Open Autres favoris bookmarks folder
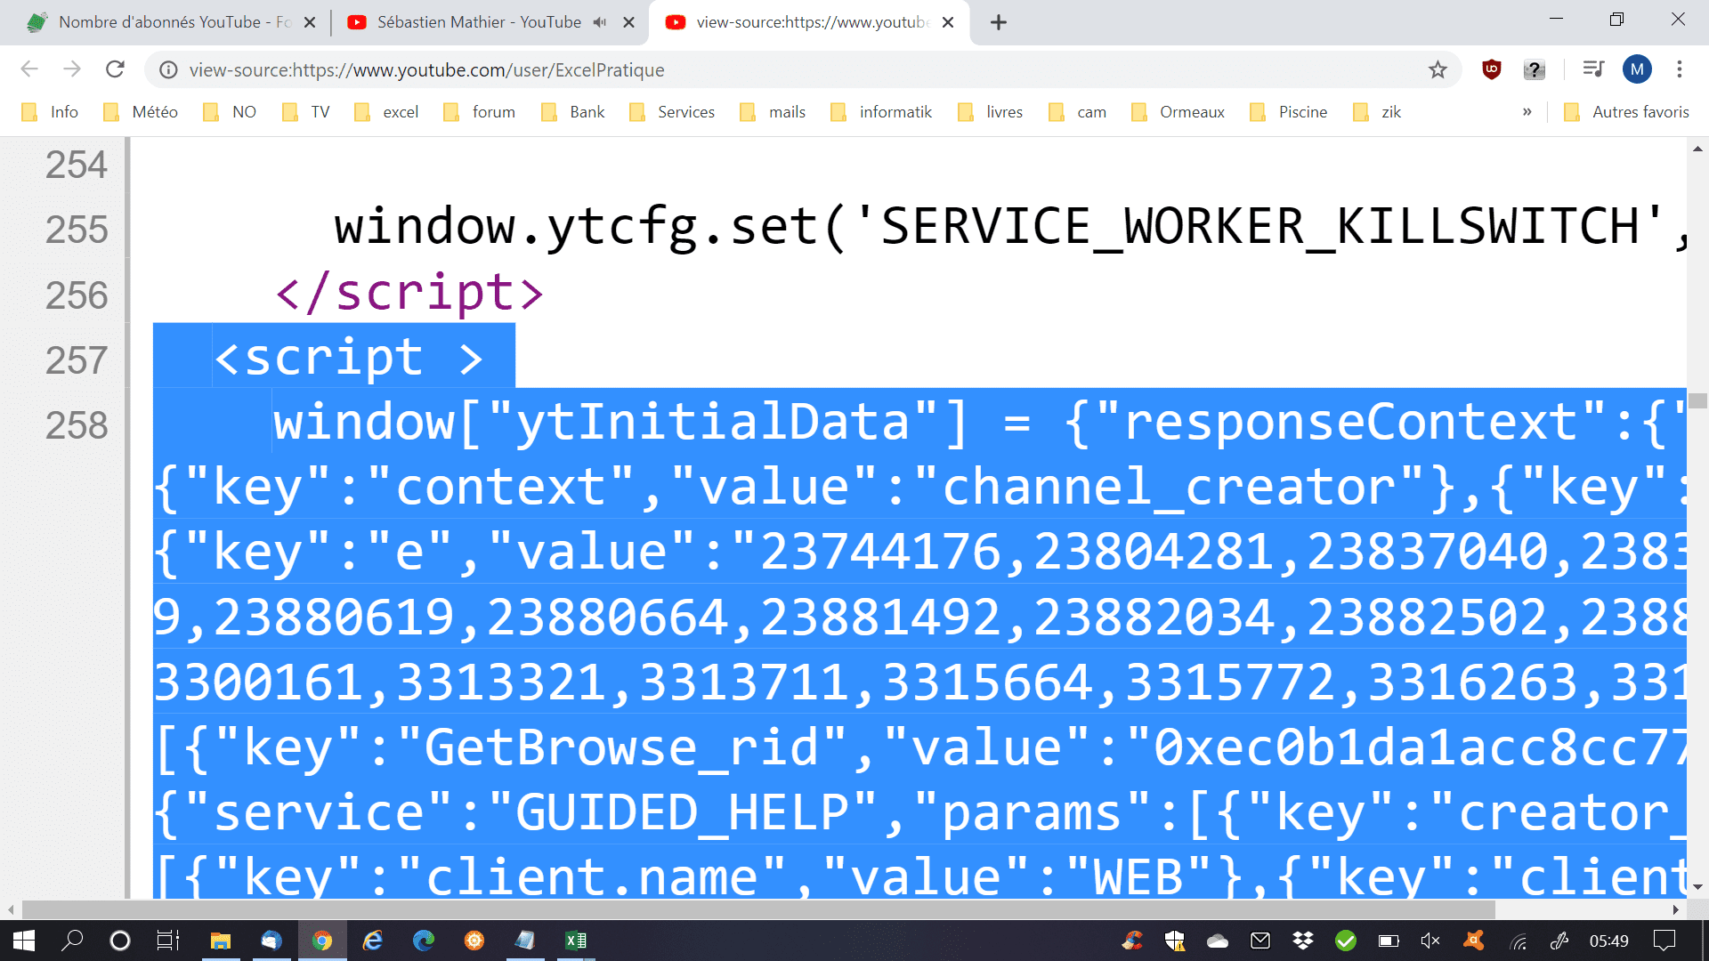 pyautogui.click(x=1627, y=112)
